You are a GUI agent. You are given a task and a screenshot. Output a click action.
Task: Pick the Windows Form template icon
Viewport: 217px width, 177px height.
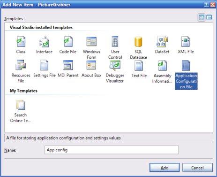91,41
